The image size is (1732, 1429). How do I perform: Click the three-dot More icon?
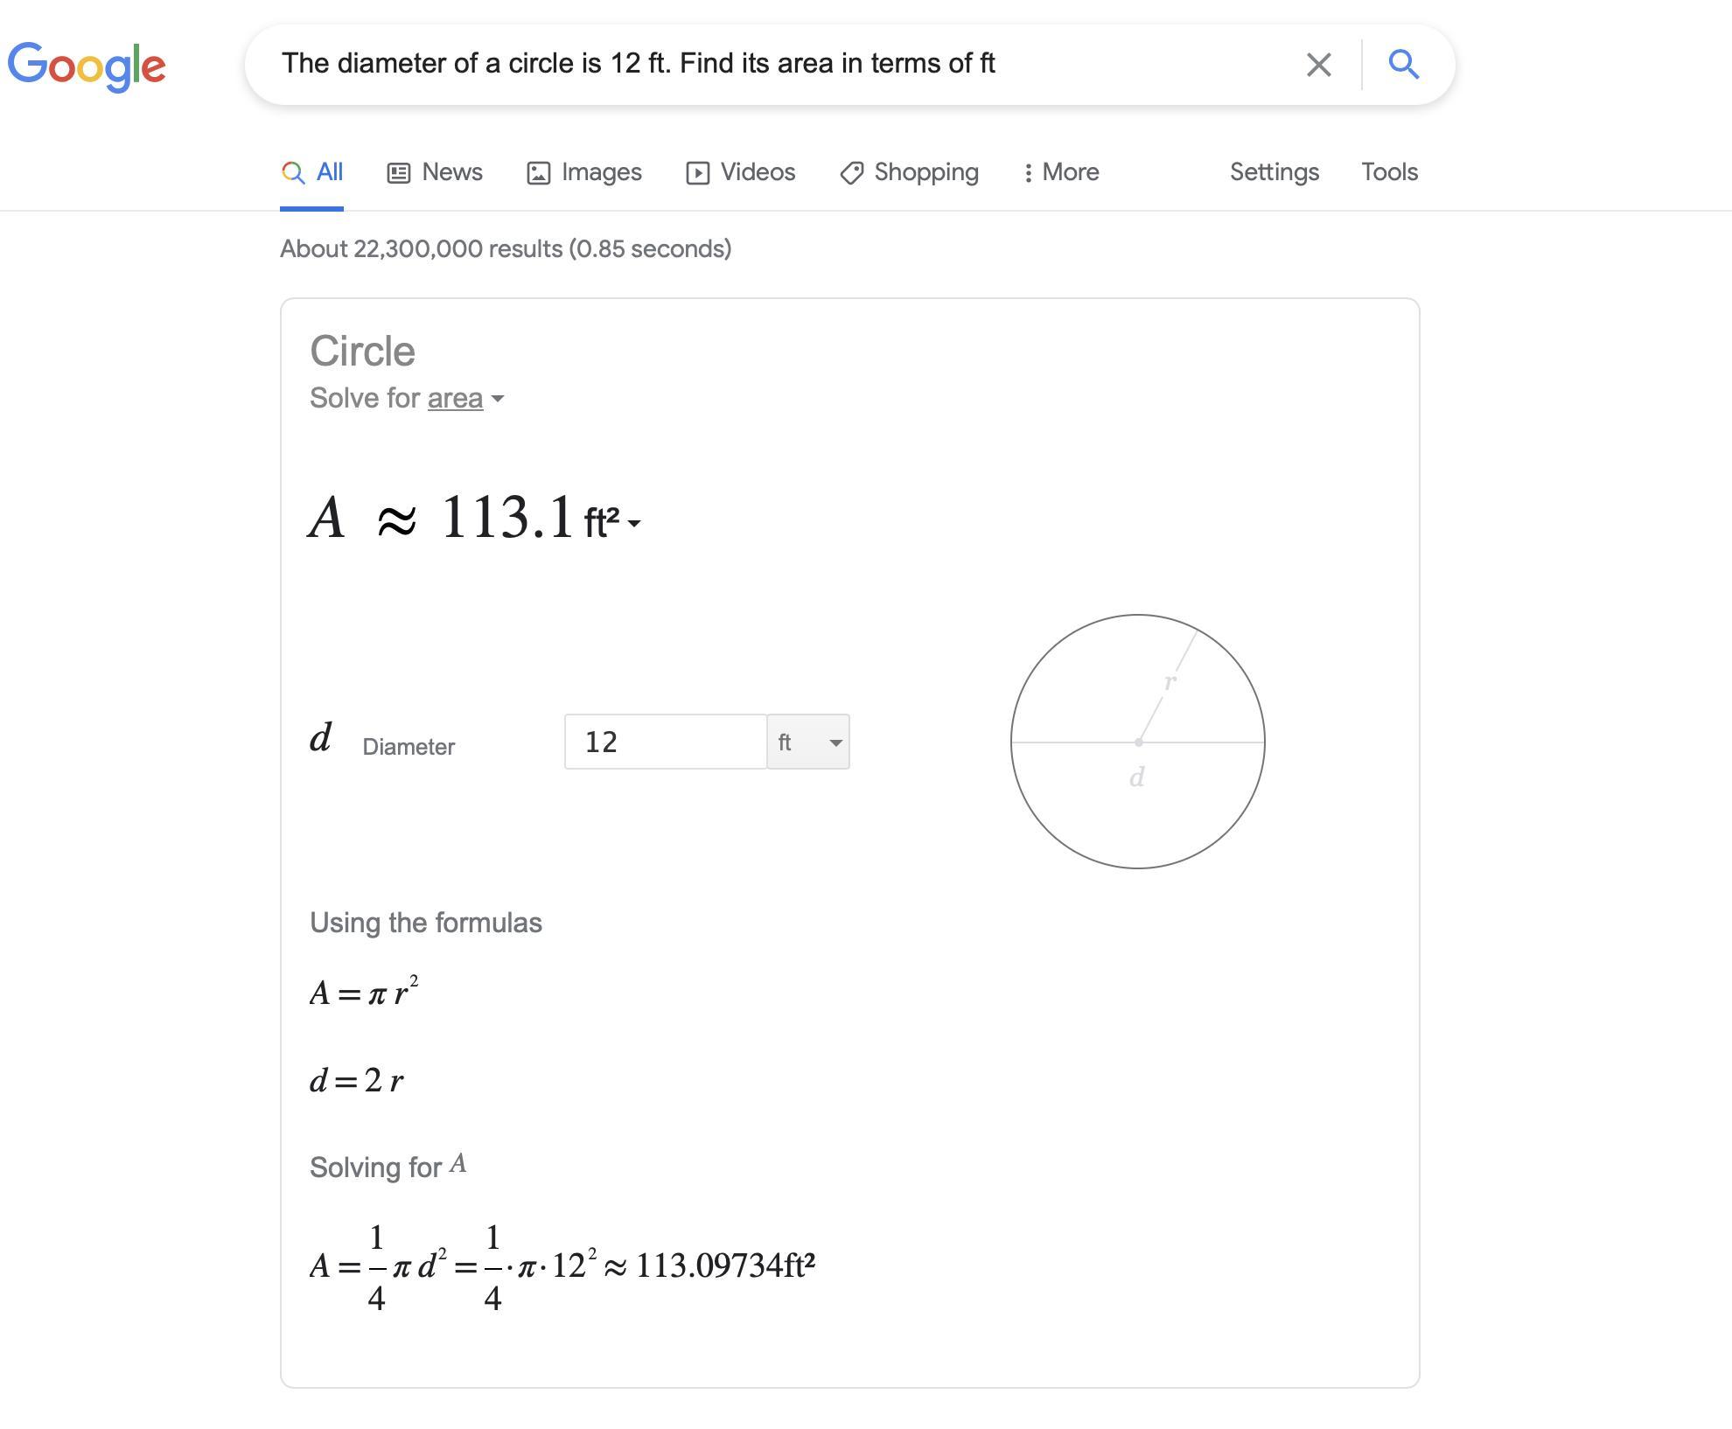pyautogui.click(x=1028, y=173)
